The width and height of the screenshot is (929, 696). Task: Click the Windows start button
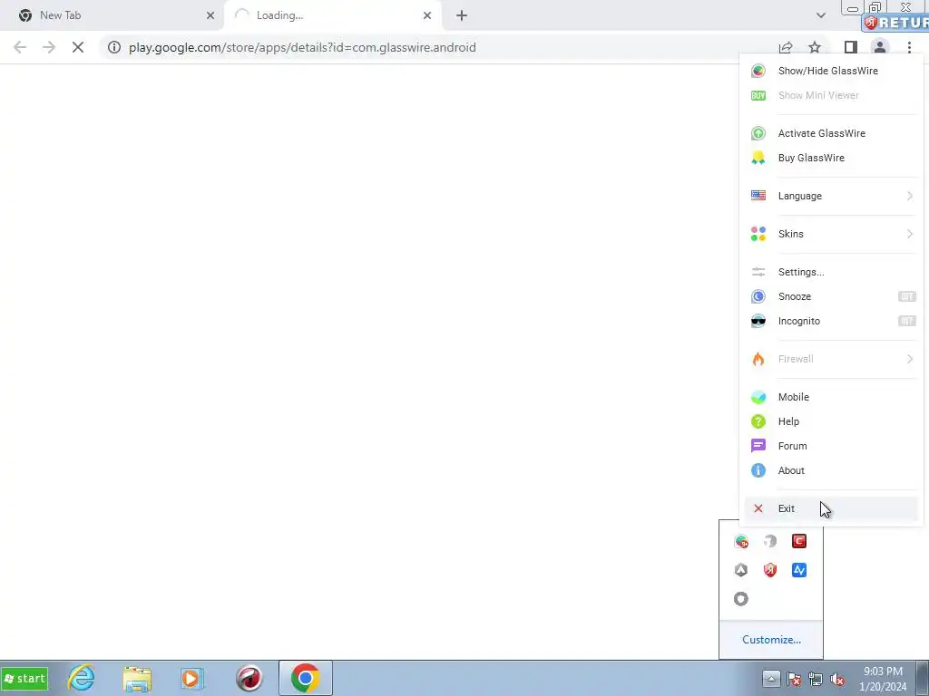24,678
